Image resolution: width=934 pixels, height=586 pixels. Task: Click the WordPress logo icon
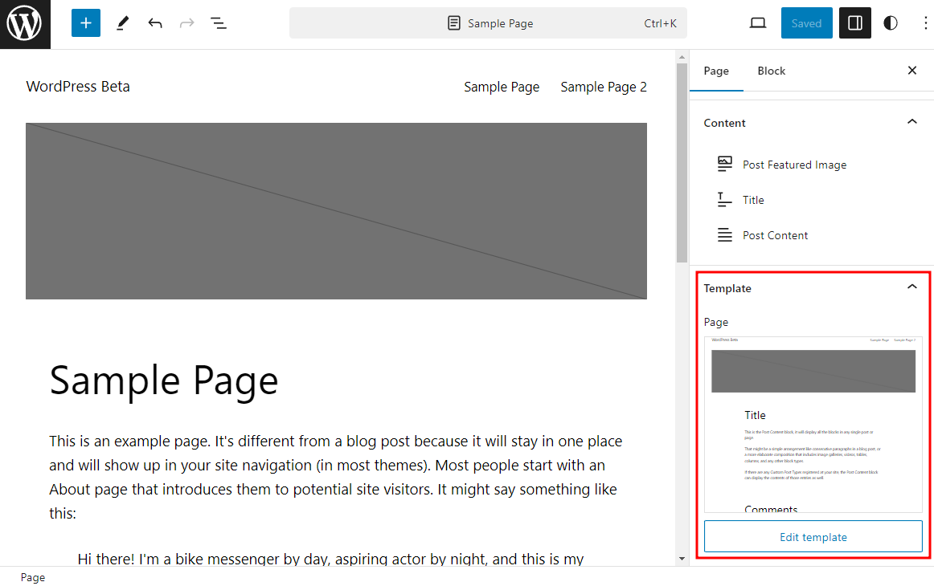pos(25,24)
